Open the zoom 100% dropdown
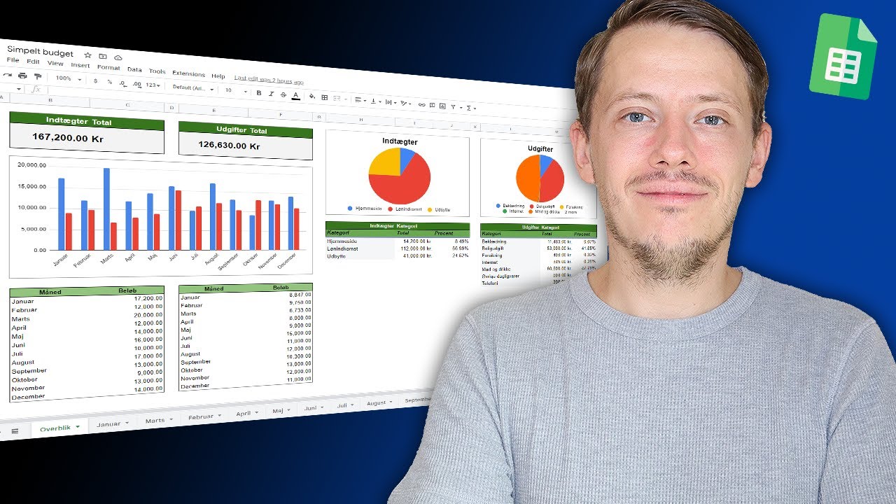Screen dimensions: 896x504 (x=68, y=78)
